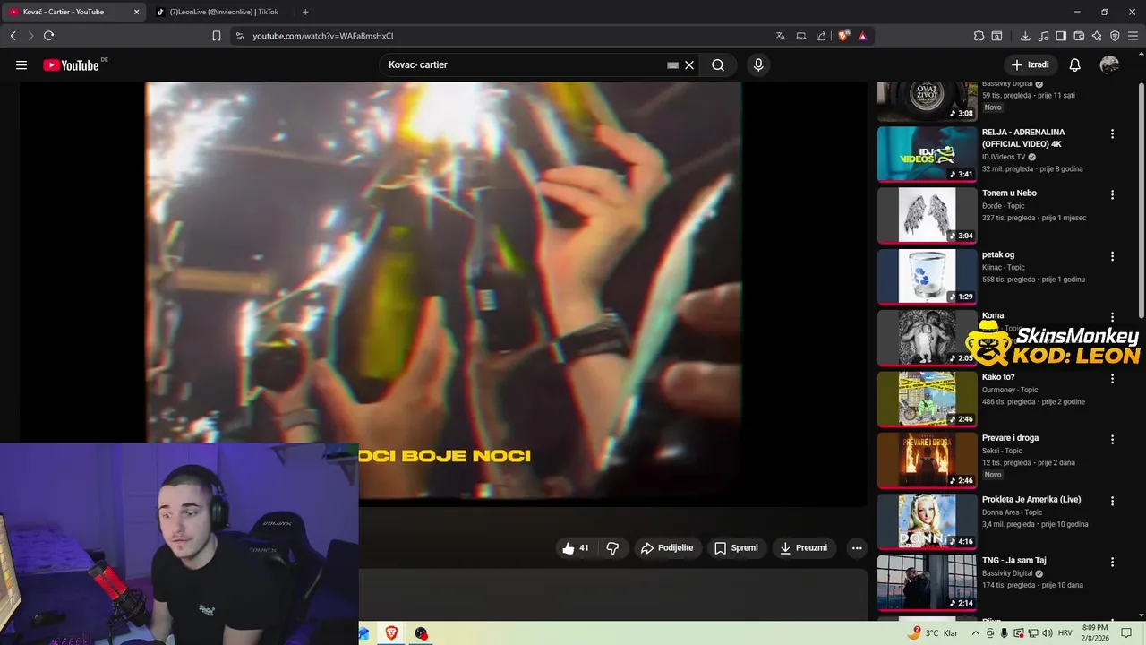Open the Brave Wallet icon
1146x645 pixels.
pos(1079,36)
